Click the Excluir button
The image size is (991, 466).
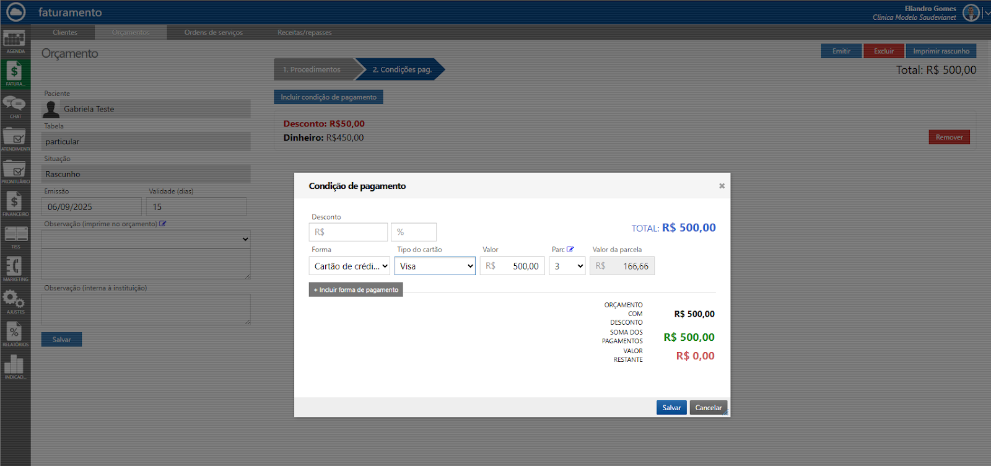[884, 51]
